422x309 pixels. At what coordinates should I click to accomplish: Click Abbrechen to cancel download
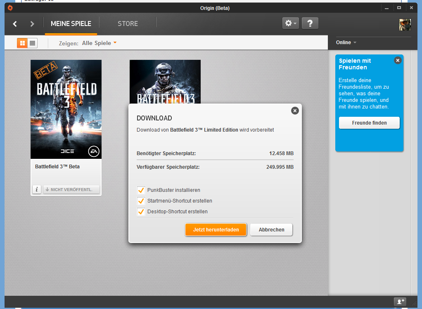(x=271, y=230)
